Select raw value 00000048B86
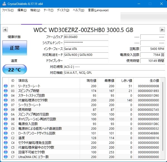 (148, 133)
